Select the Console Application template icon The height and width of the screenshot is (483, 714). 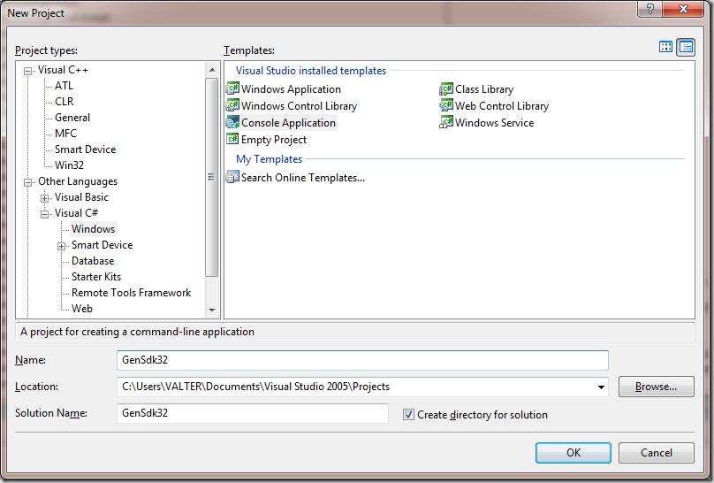233,123
